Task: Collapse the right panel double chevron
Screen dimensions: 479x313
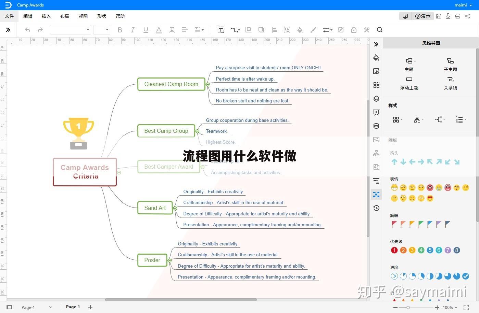Action: (x=376, y=44)
